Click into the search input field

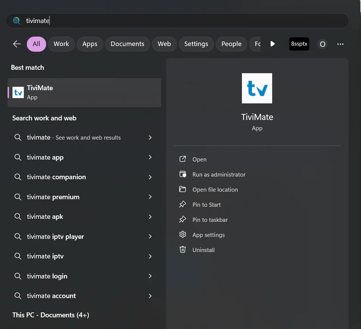tap(177, 21)
